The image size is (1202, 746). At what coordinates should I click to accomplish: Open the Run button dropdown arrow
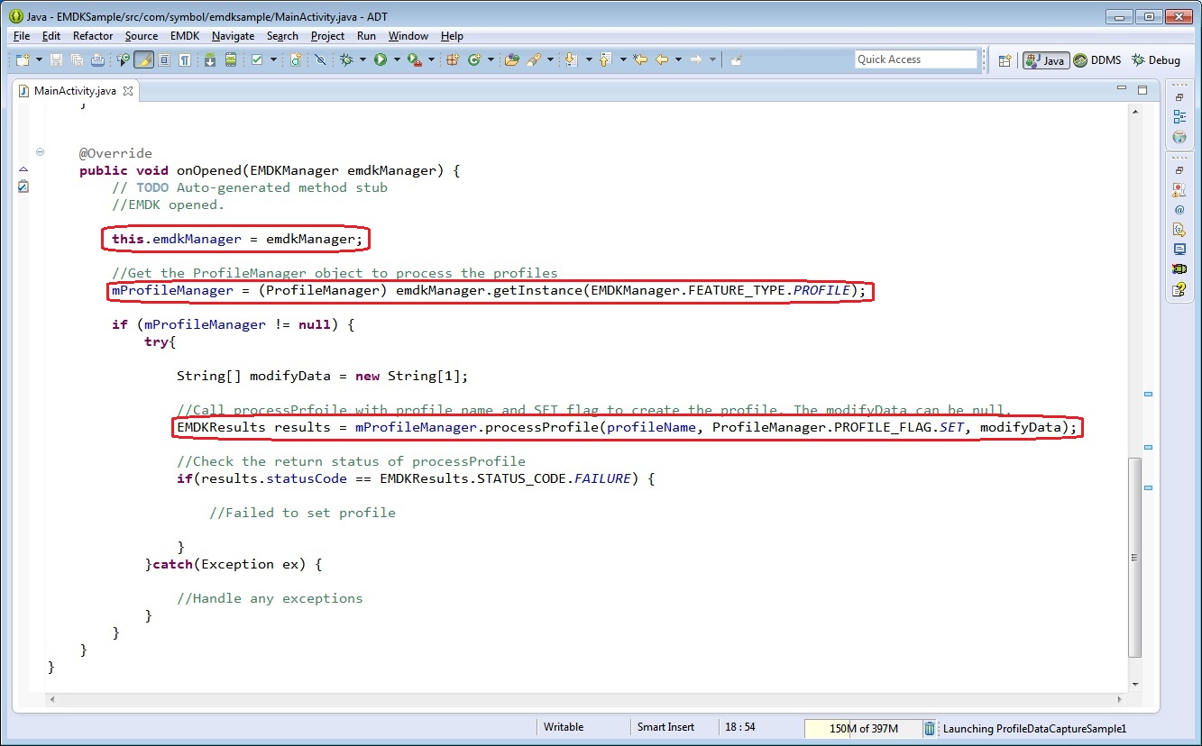(x=397, y=59)
